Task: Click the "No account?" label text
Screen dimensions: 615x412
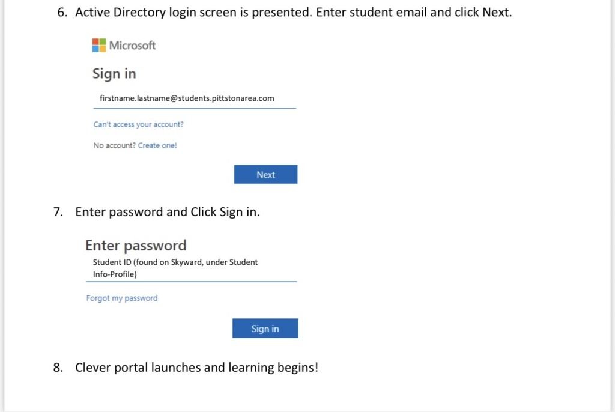Action: [x=114, y=145]
